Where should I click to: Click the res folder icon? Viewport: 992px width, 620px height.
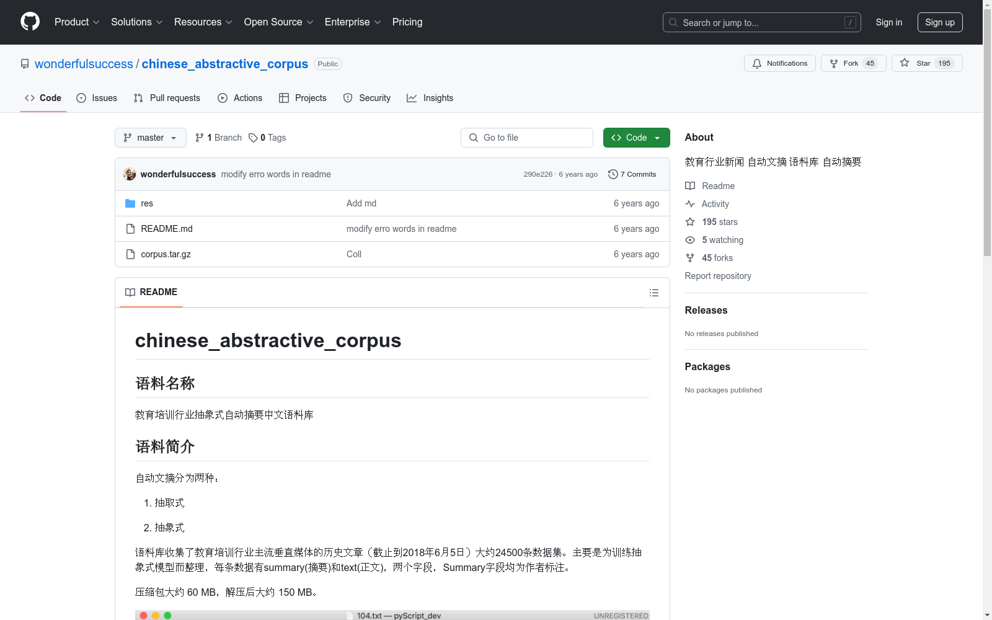[x=130, y=203]
